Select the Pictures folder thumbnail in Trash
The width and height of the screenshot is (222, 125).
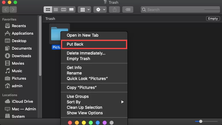click(55, 34)
